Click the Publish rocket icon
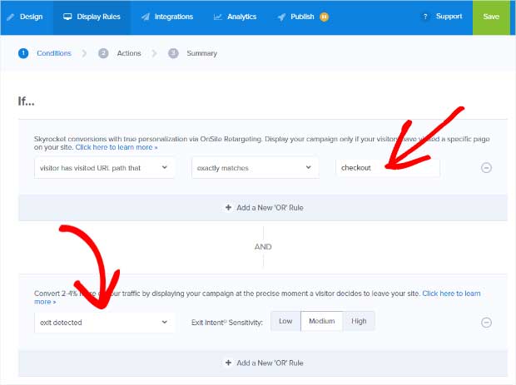The height and width of the screenshot is (385, 516). click(x=283, y=17)
